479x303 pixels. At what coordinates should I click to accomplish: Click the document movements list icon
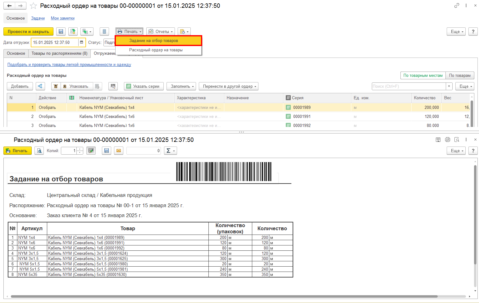tap(104, 31)
